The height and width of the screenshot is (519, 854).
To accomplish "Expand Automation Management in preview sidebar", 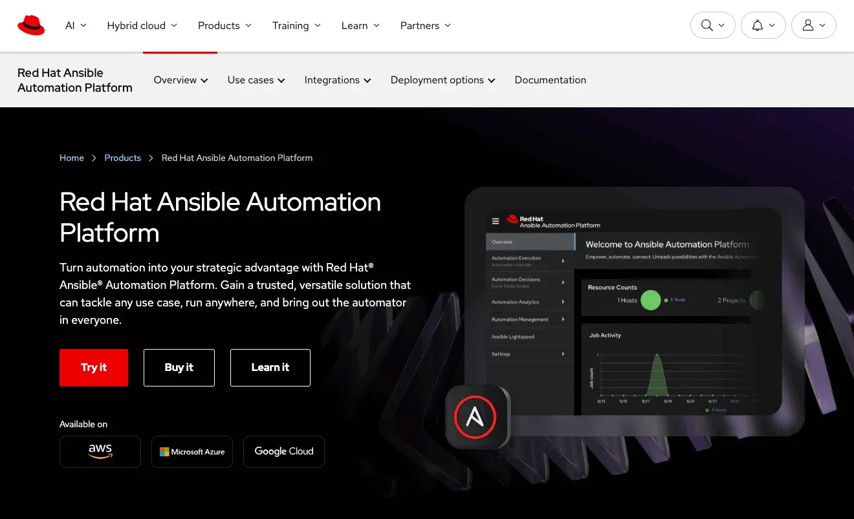I will (530, 319).
